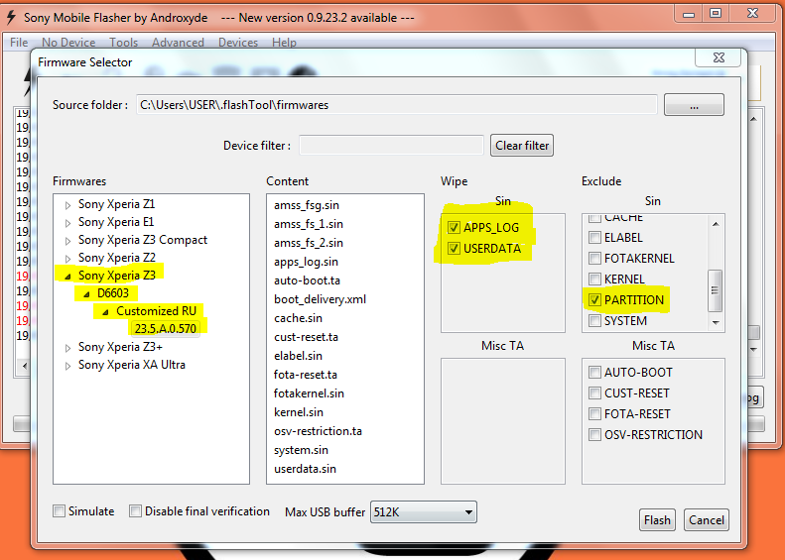The height and width of the screenshot is (560, 785).
Task: Check SYSTEM exclude checkbox
Action: click(594, 320)
